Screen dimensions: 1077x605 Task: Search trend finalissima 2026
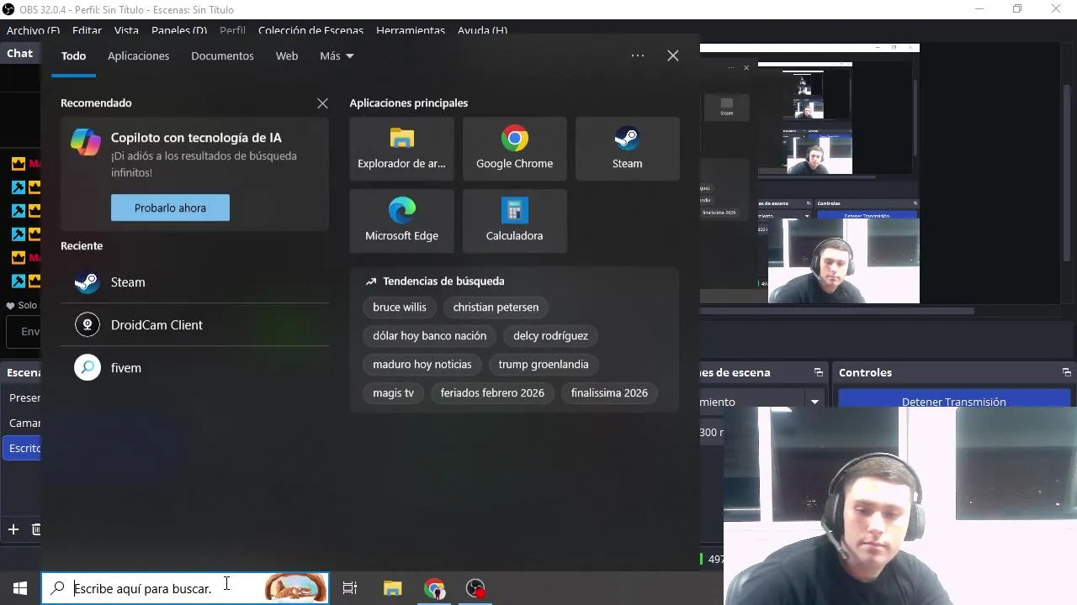click(x=609, y=393)
